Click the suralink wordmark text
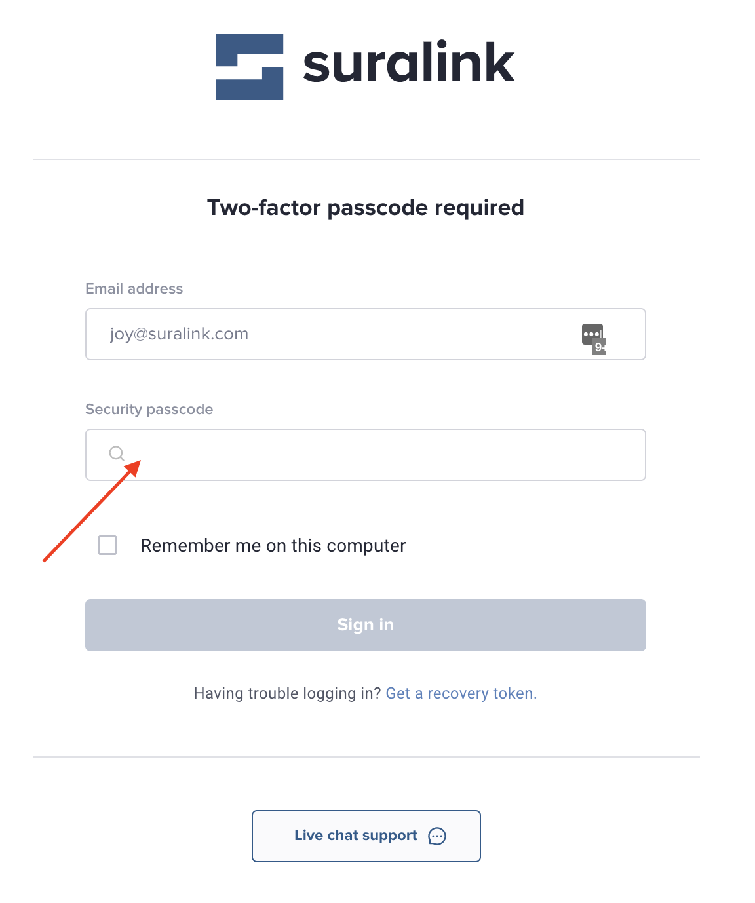This screenshot has width=755, height=903. (408, 64)
